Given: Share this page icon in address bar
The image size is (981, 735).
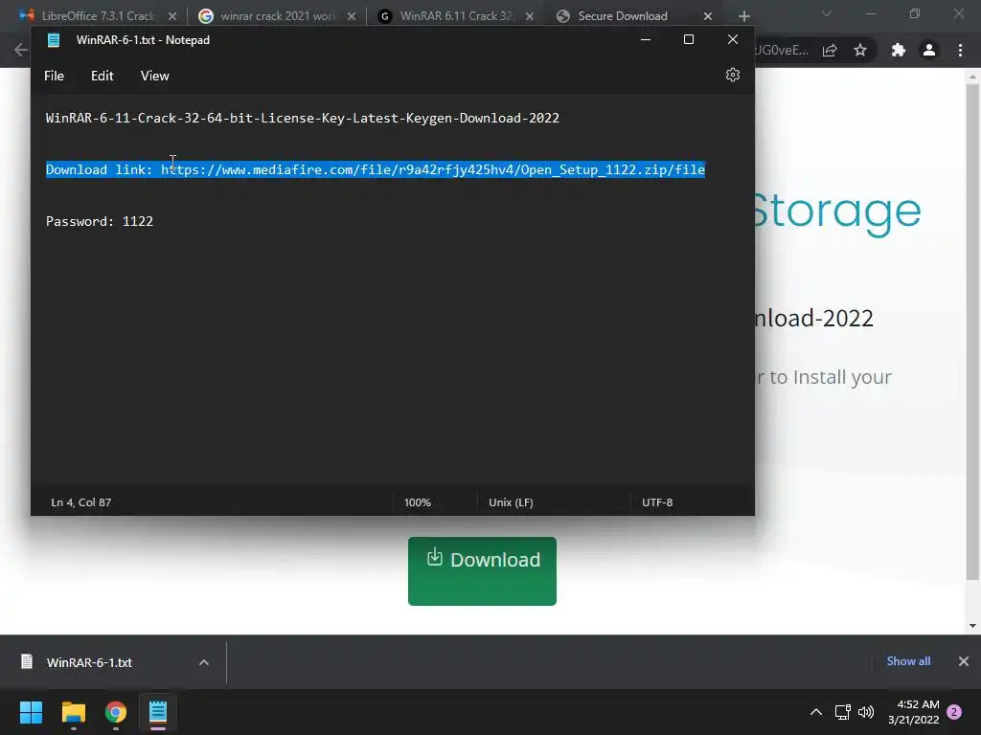Looking at the screenshot, I should tap(830, 51).
